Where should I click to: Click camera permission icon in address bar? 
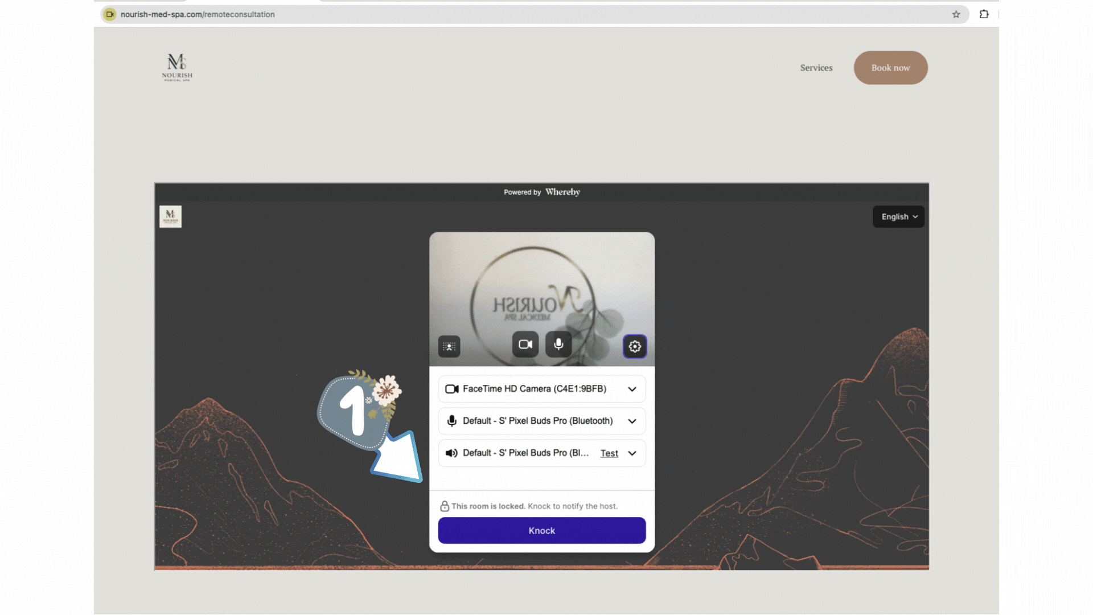tap(110, 14)
